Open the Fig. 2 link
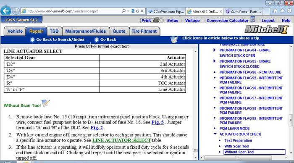Image resolution: width=294 pixels, height=163 pixels. click(x=97, y=128)
